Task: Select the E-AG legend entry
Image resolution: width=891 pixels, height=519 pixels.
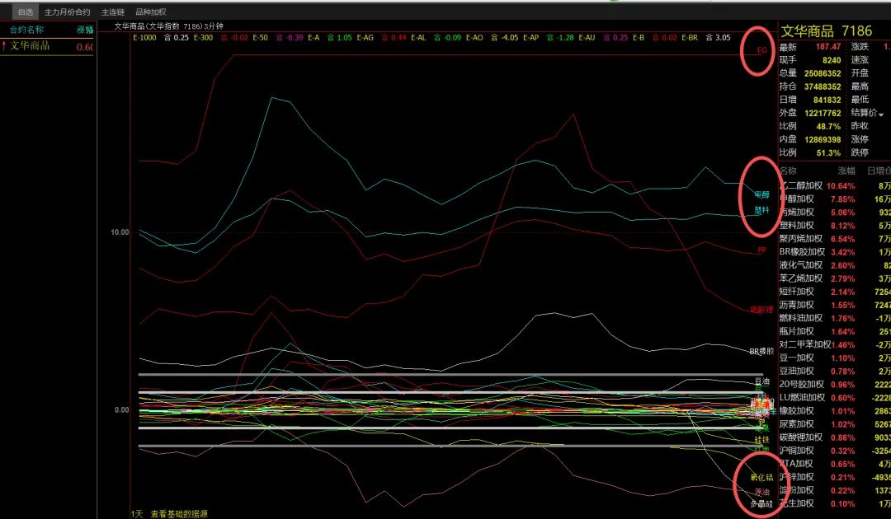Action: [365, 37]
